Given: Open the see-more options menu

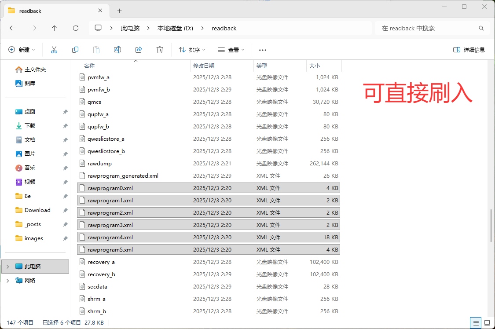Looking at the screenshot, I should [x=263, y=49].
